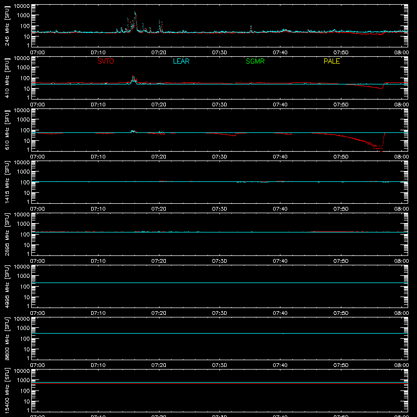Click the flat cyan trace in the 8800 MHz panel

219,333
